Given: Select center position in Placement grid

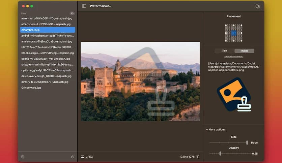Looking at the screenshot, I should pyautogui.click(x=234, y=32).
